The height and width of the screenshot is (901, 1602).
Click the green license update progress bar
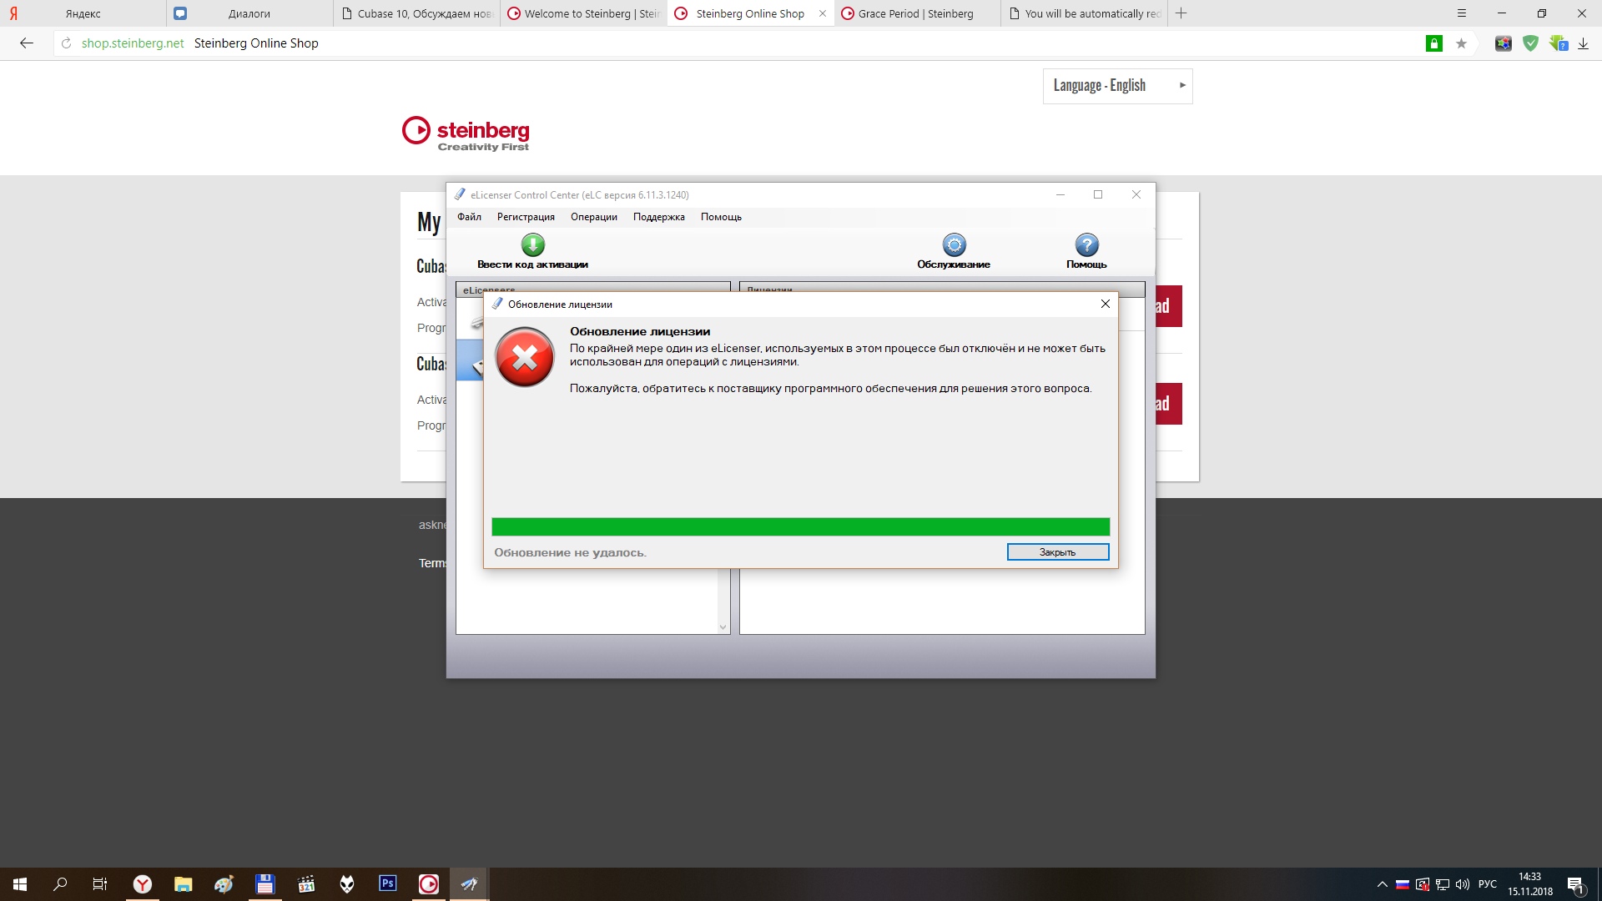800,526
